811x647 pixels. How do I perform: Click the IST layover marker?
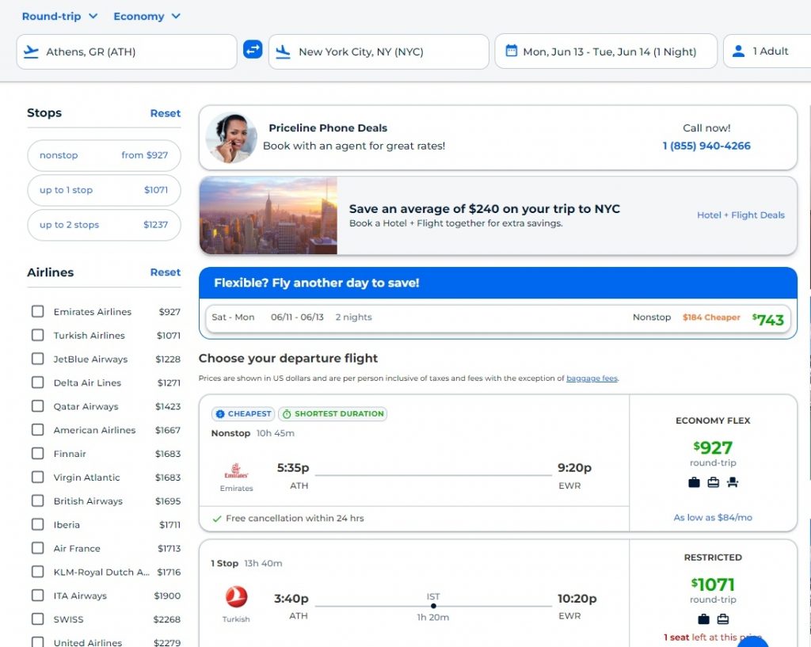click(x=433, y=606)
